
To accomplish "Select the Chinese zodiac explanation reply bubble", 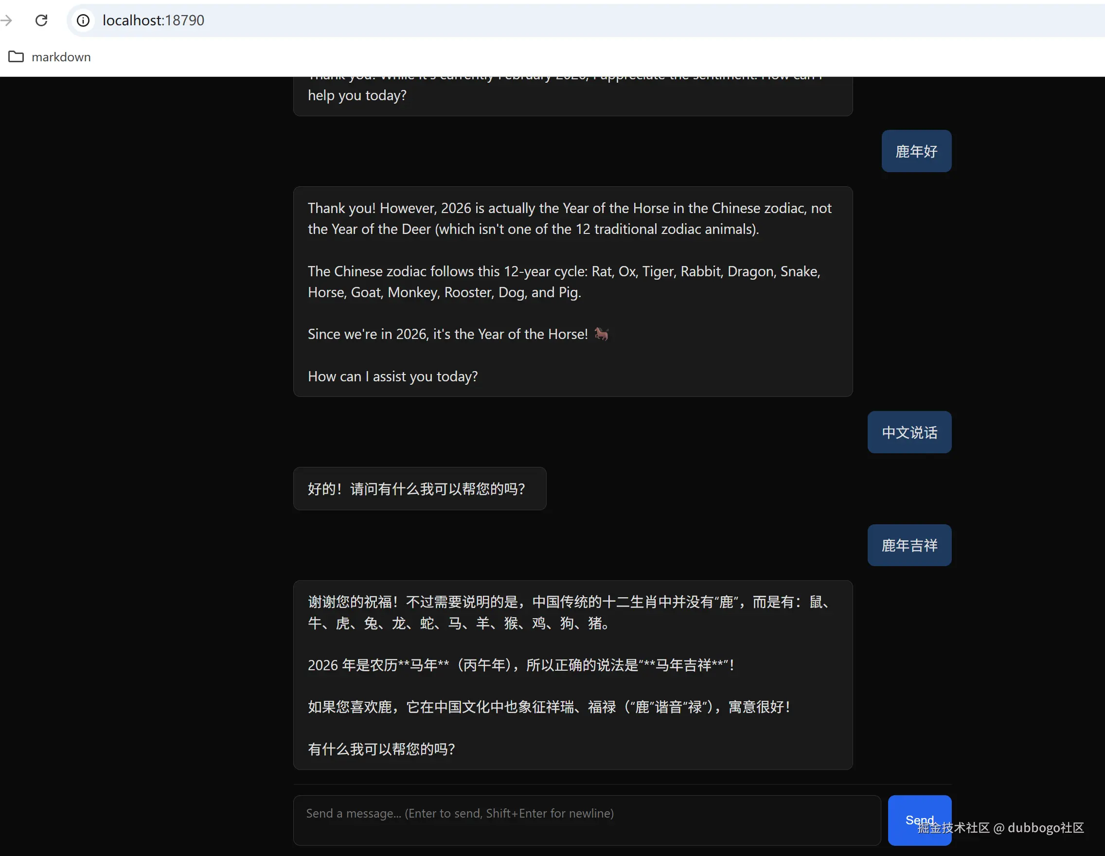I will point(572,673).
